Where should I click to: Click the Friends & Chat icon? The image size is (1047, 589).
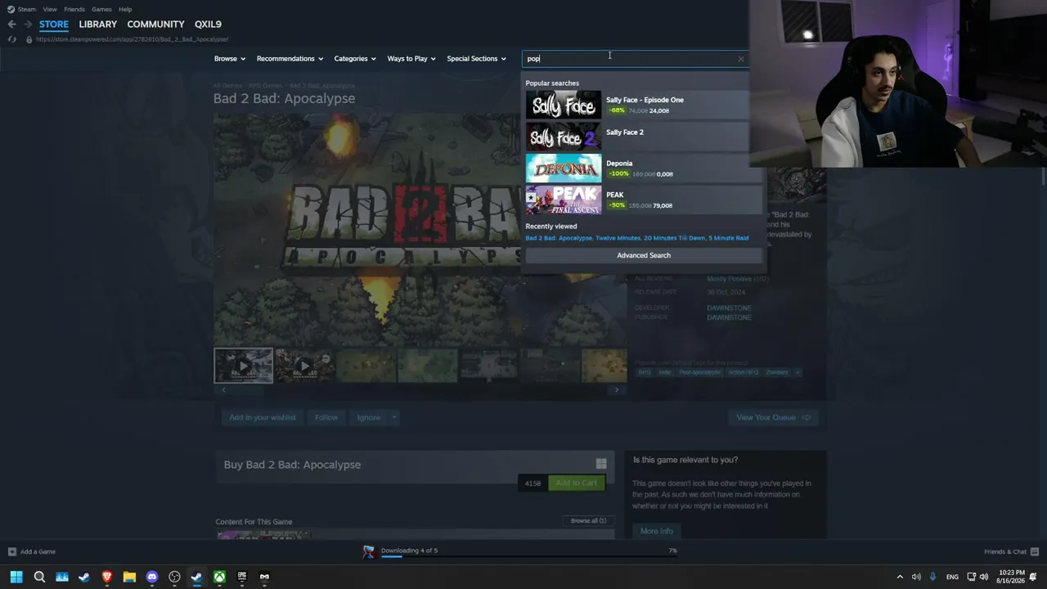[x=1035, y=551]
